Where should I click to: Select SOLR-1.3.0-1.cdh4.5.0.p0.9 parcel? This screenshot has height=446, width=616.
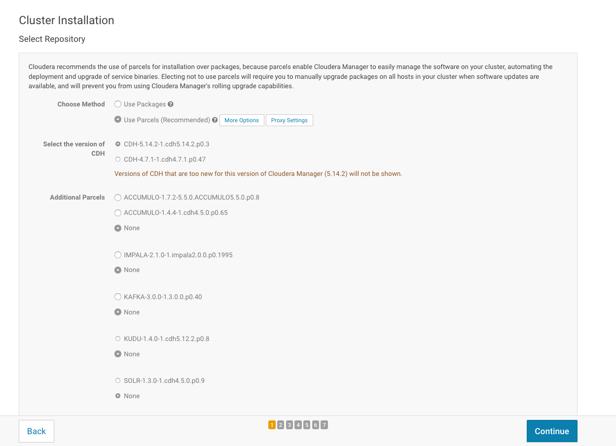(x=118, y=380)
